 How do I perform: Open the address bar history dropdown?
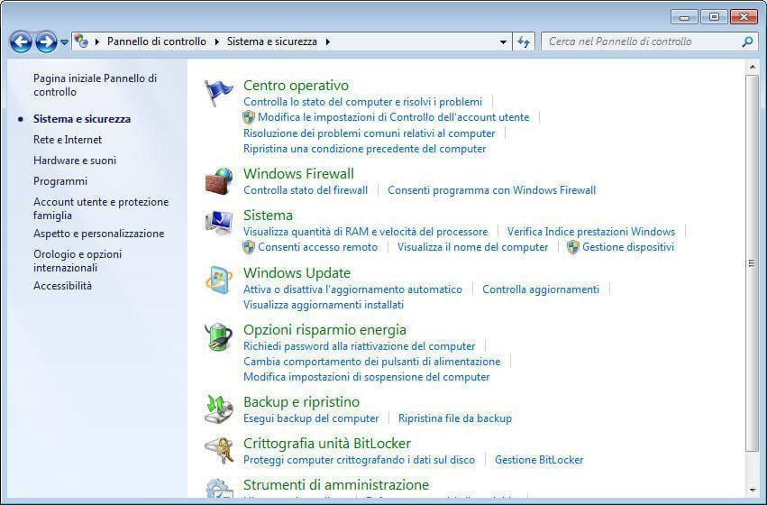pos(503,42)
